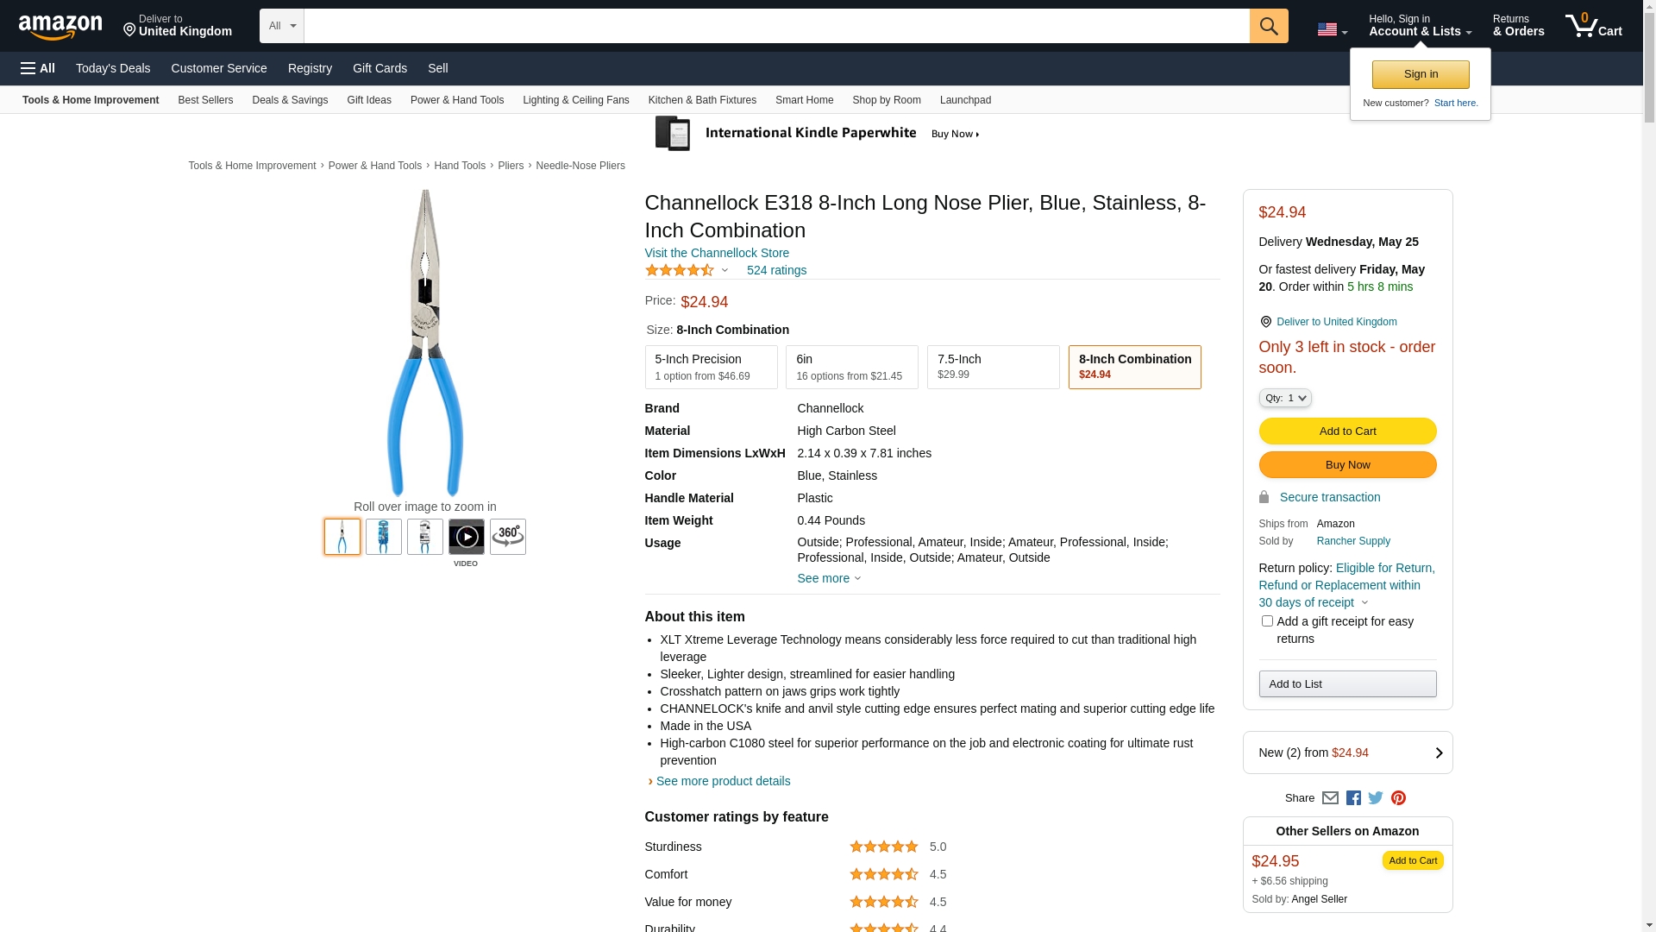Click inside the search text field

776,26
